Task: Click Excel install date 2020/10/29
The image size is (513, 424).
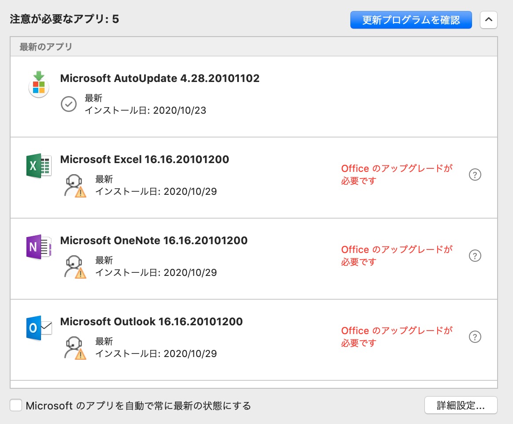Action: pos(156,191)
